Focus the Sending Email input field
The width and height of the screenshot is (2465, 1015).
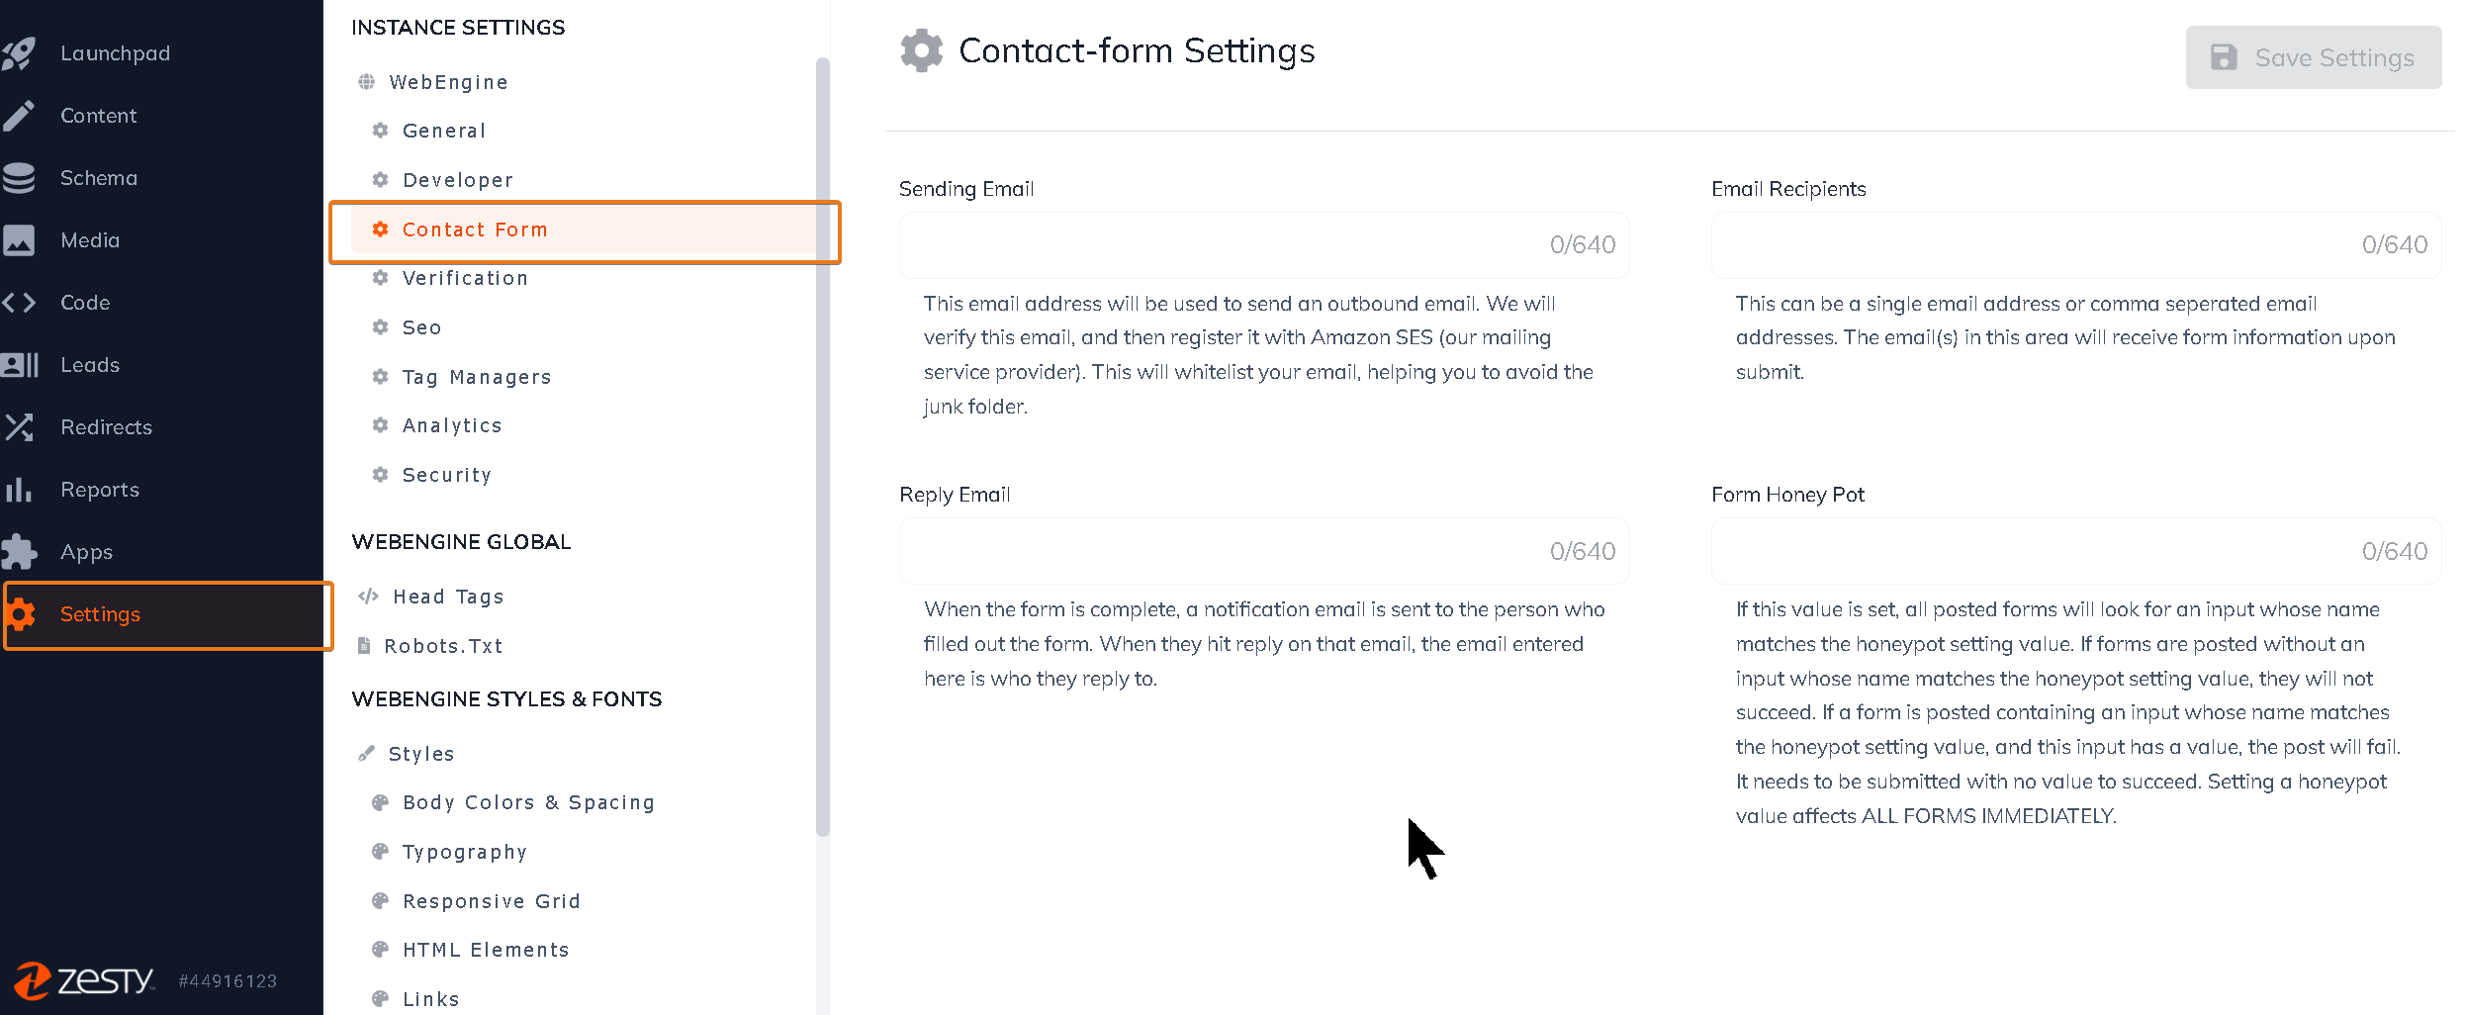[x=1264, y=245]
